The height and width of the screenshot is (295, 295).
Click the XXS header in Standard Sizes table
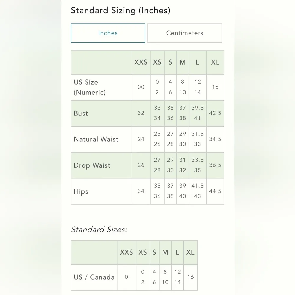coord(127,253)
